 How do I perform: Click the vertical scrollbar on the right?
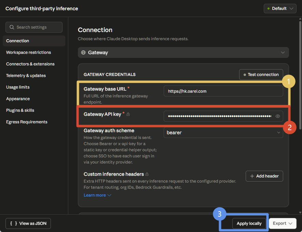[300, 75]
